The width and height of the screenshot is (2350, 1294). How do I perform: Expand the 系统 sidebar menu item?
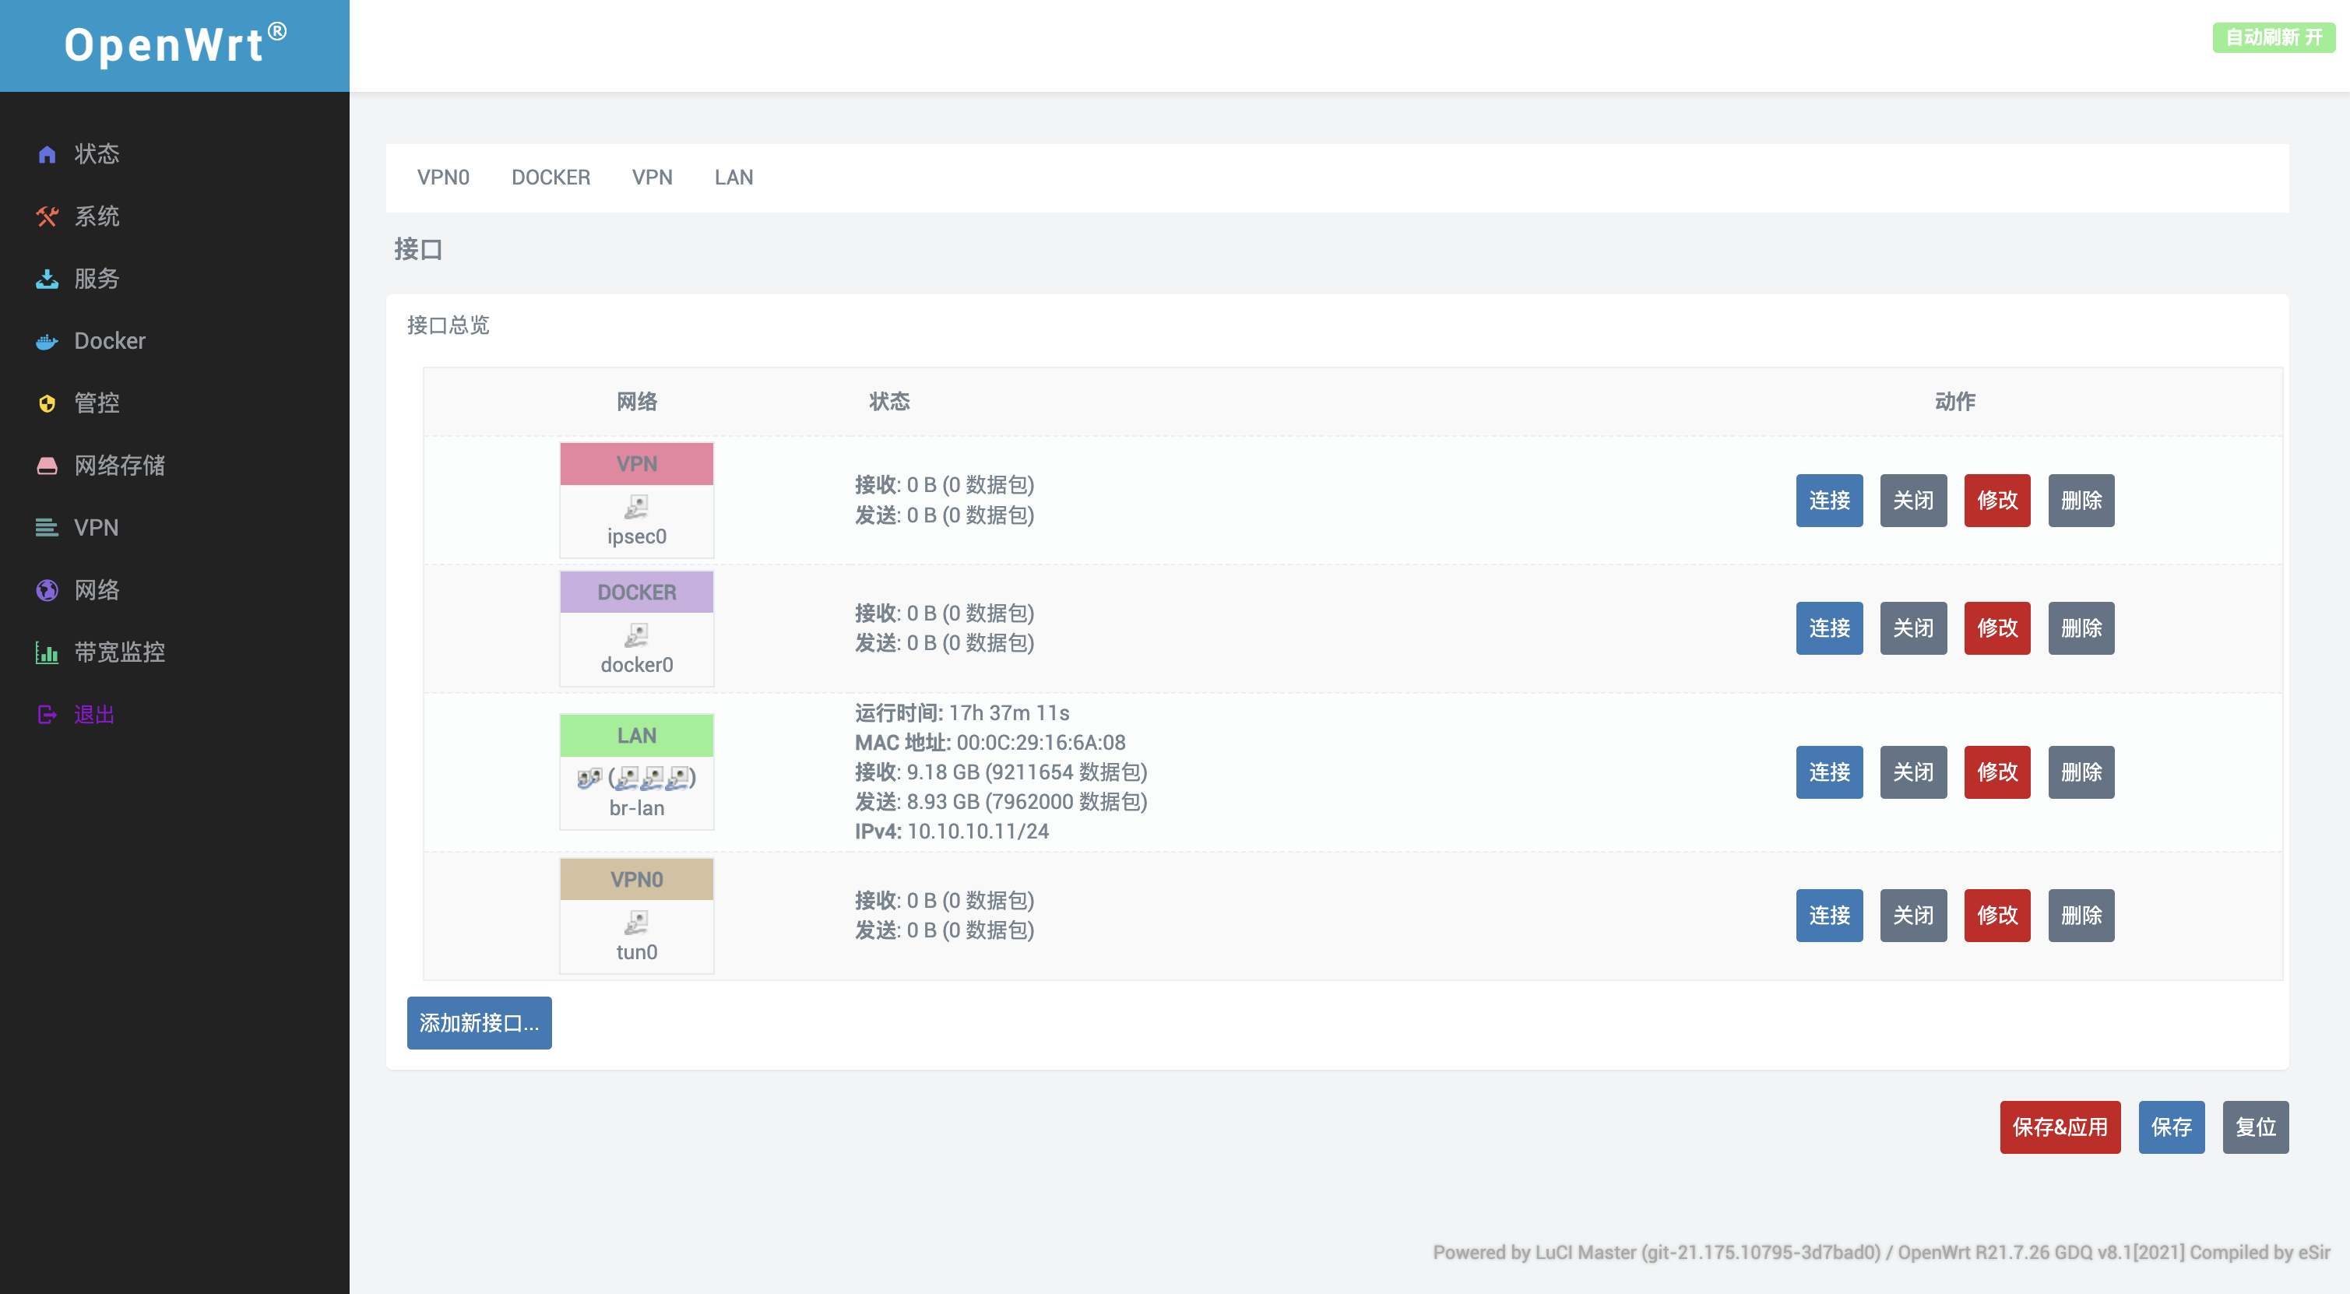click(97, 216)
